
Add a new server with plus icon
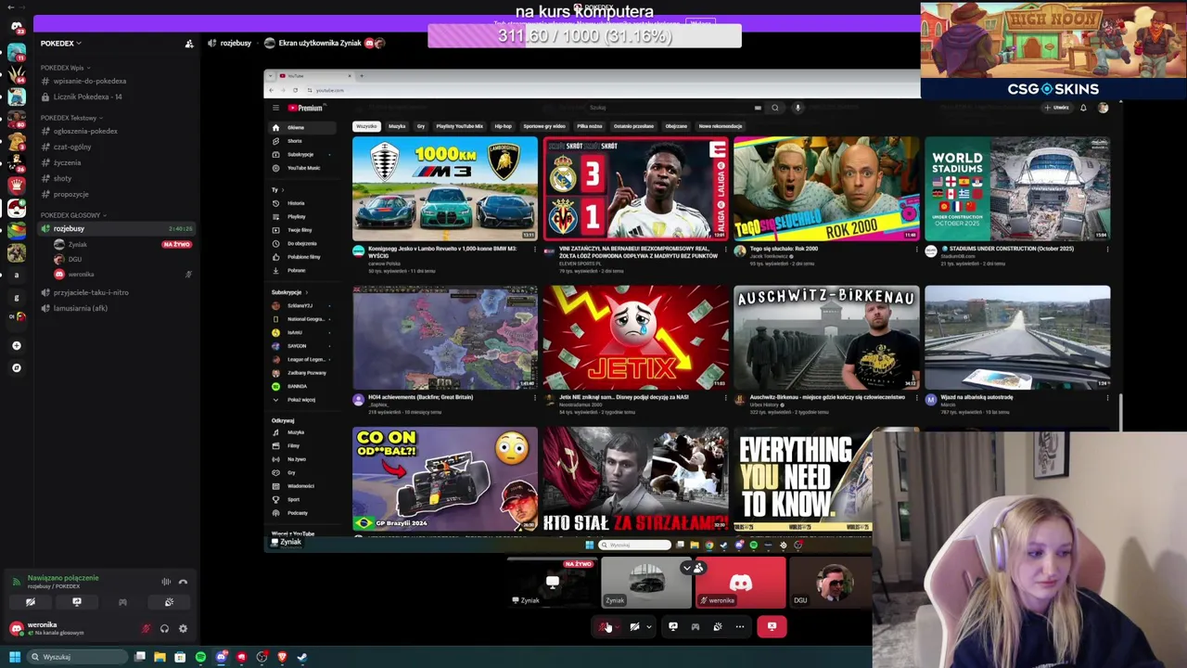click(16, 345)
